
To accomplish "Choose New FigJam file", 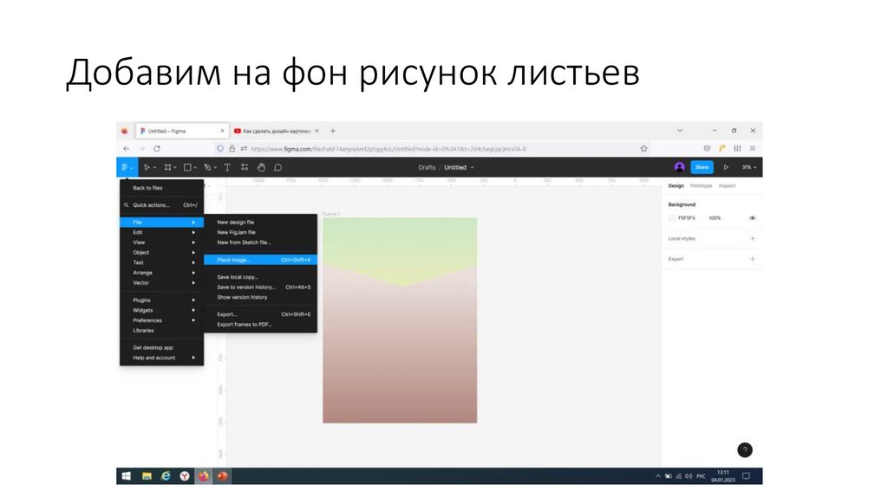I will coord(260,232).
